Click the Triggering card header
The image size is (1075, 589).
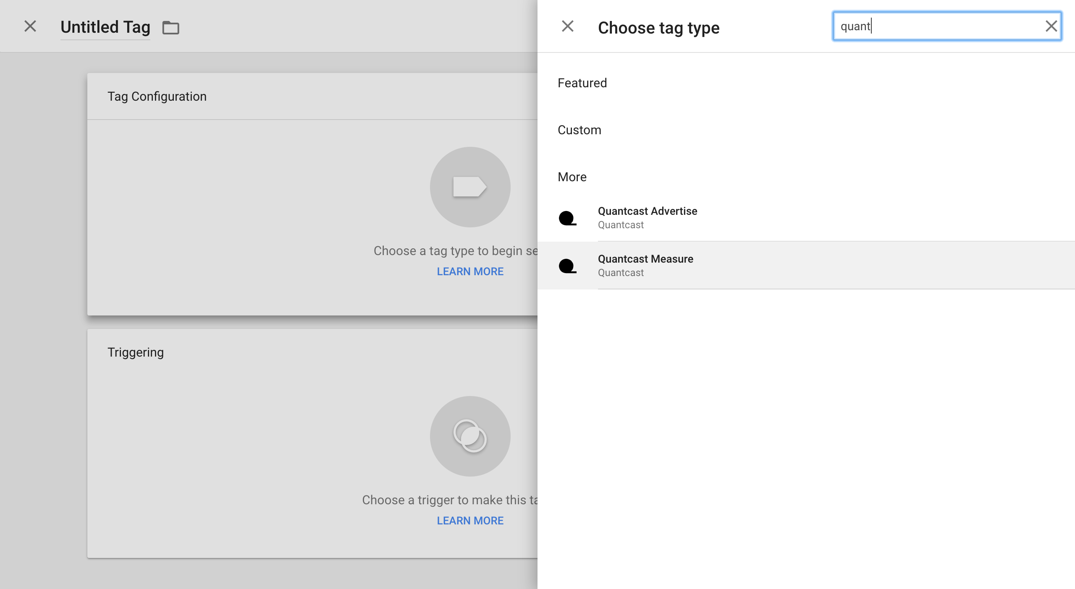[136, 352]
